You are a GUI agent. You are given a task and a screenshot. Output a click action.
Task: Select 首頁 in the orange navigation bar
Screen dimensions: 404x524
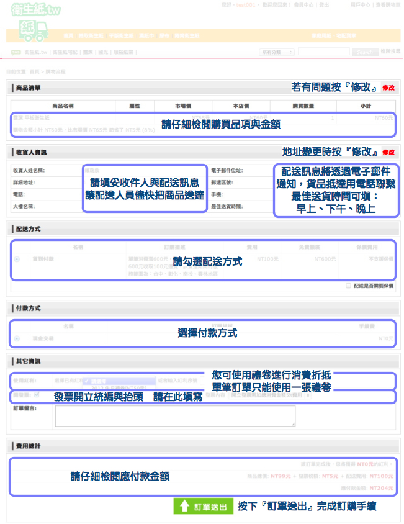tap(68, 35)
